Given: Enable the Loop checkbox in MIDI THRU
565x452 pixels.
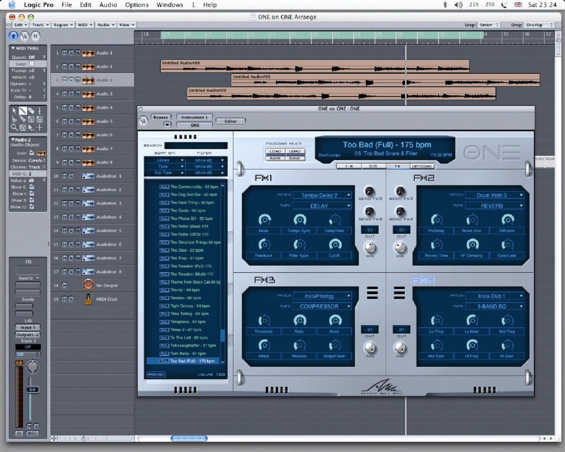Looking at the screenshot, I should [x=32, y=64].
